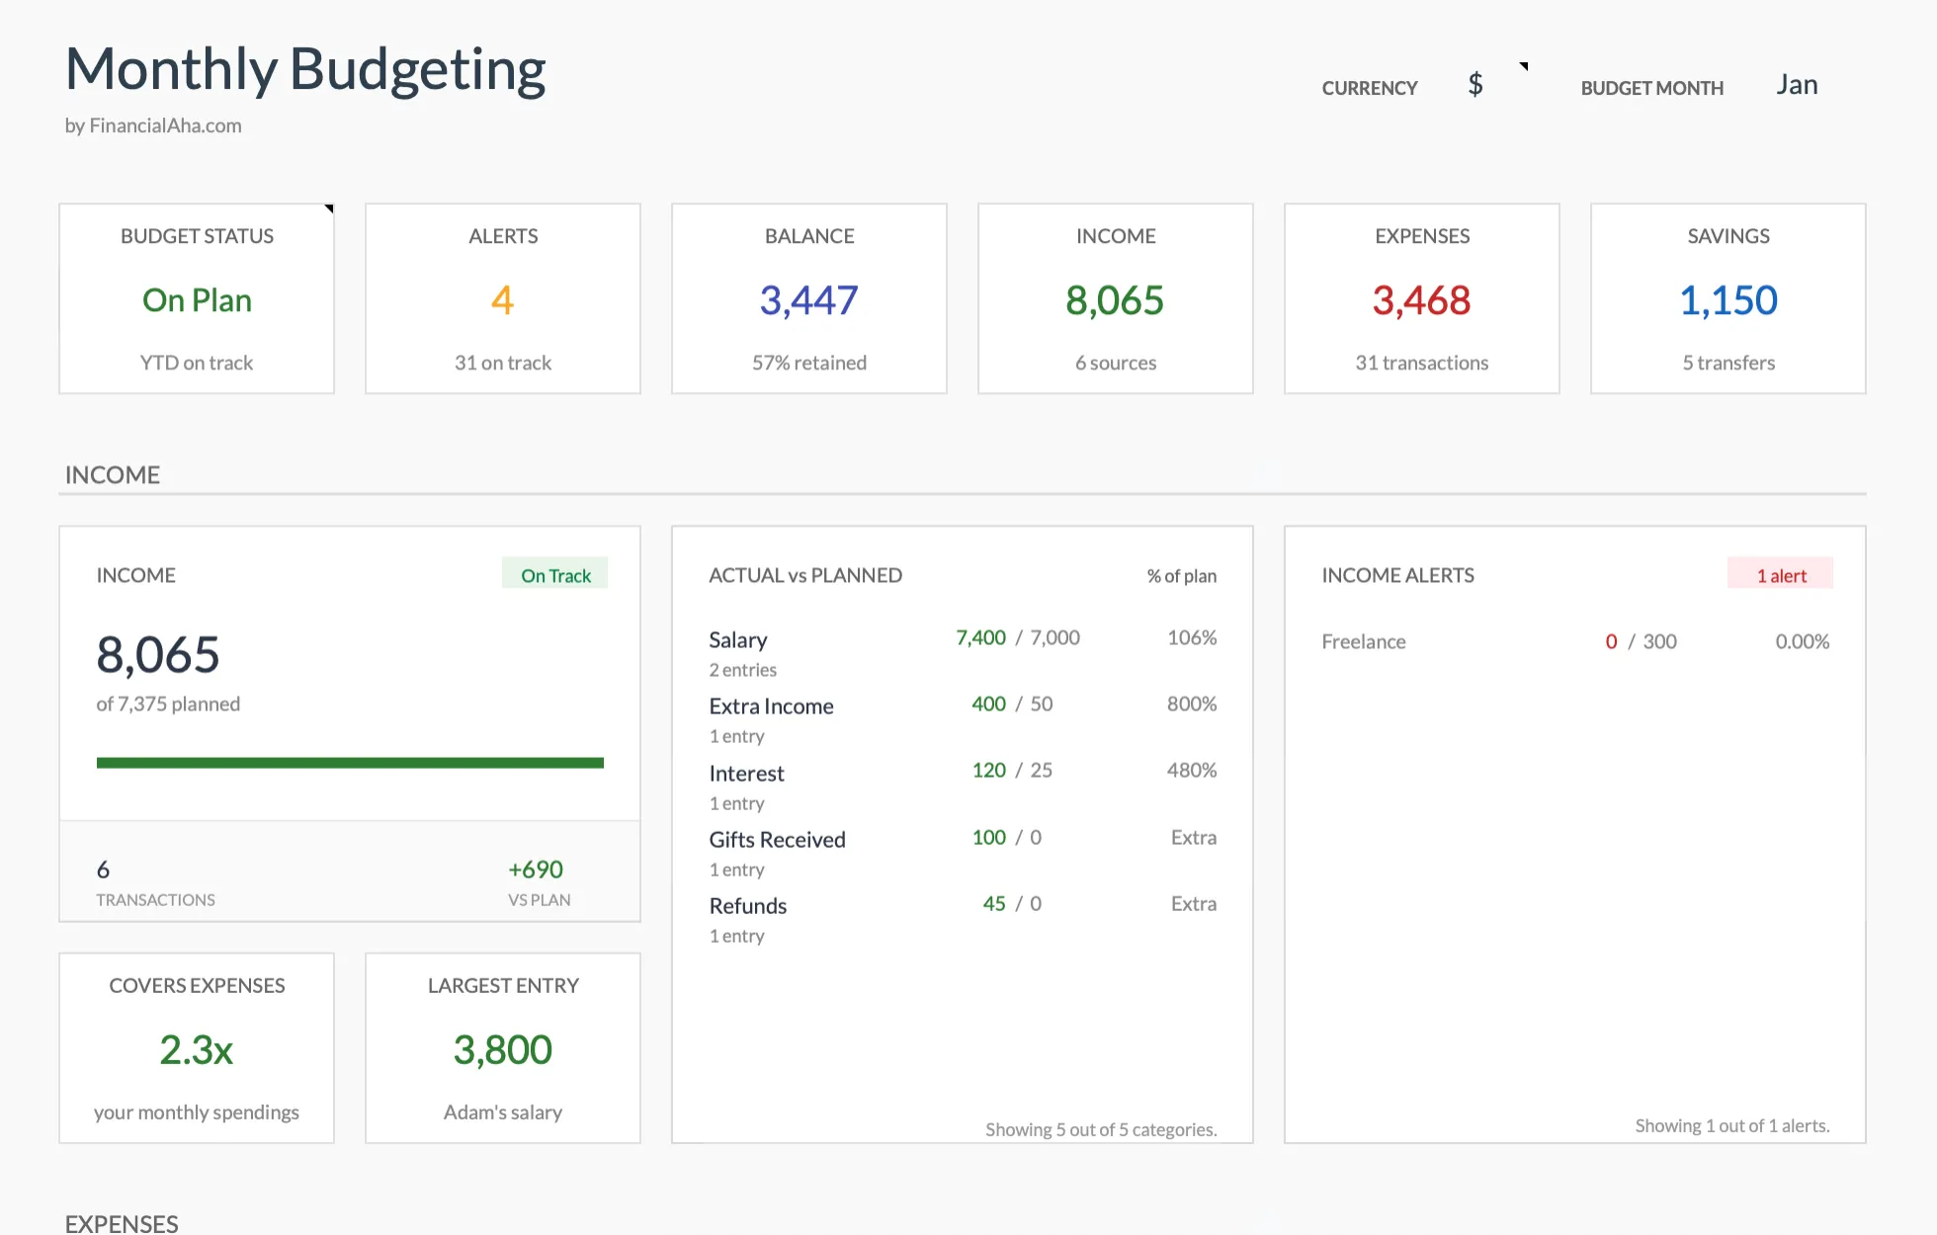This screenshot has width=1937, height=1235.
Task: Click the 6 sources label on Income card
Action: click(x=1115, y=363)
